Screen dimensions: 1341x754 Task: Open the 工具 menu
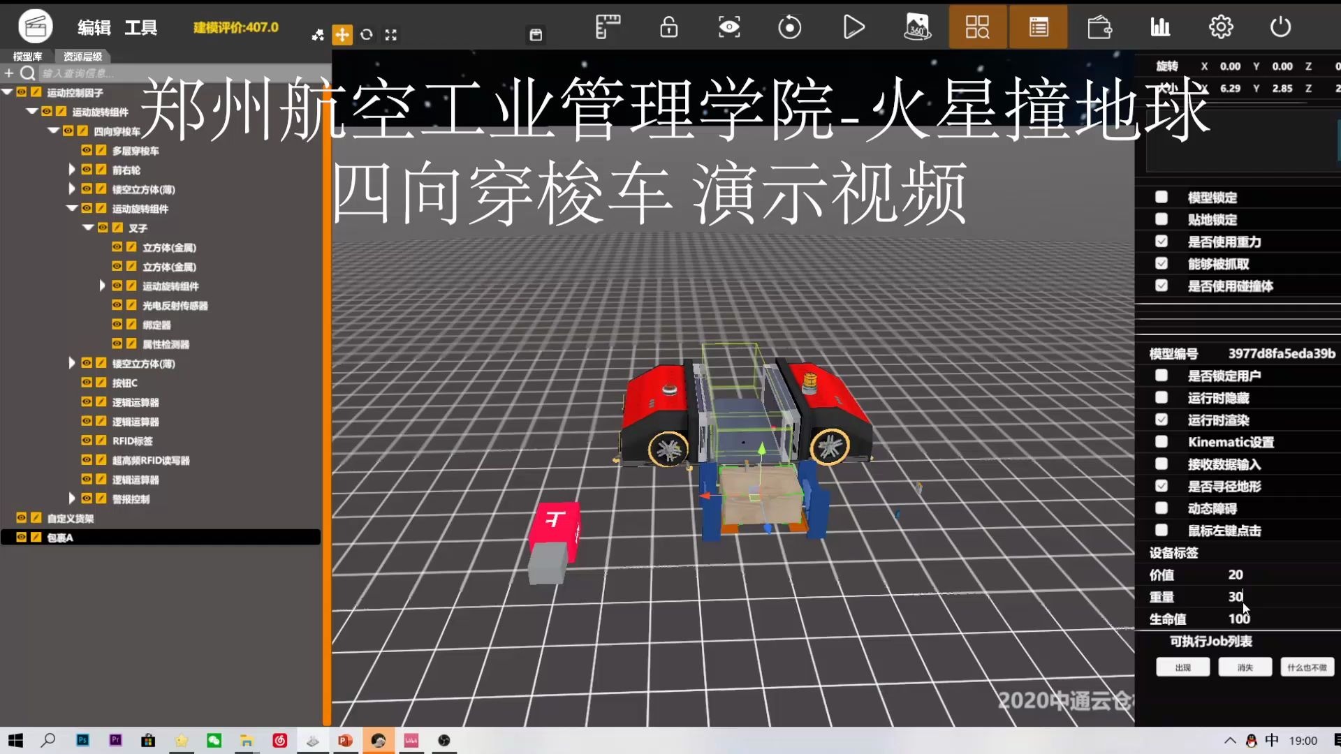(140, 28)
